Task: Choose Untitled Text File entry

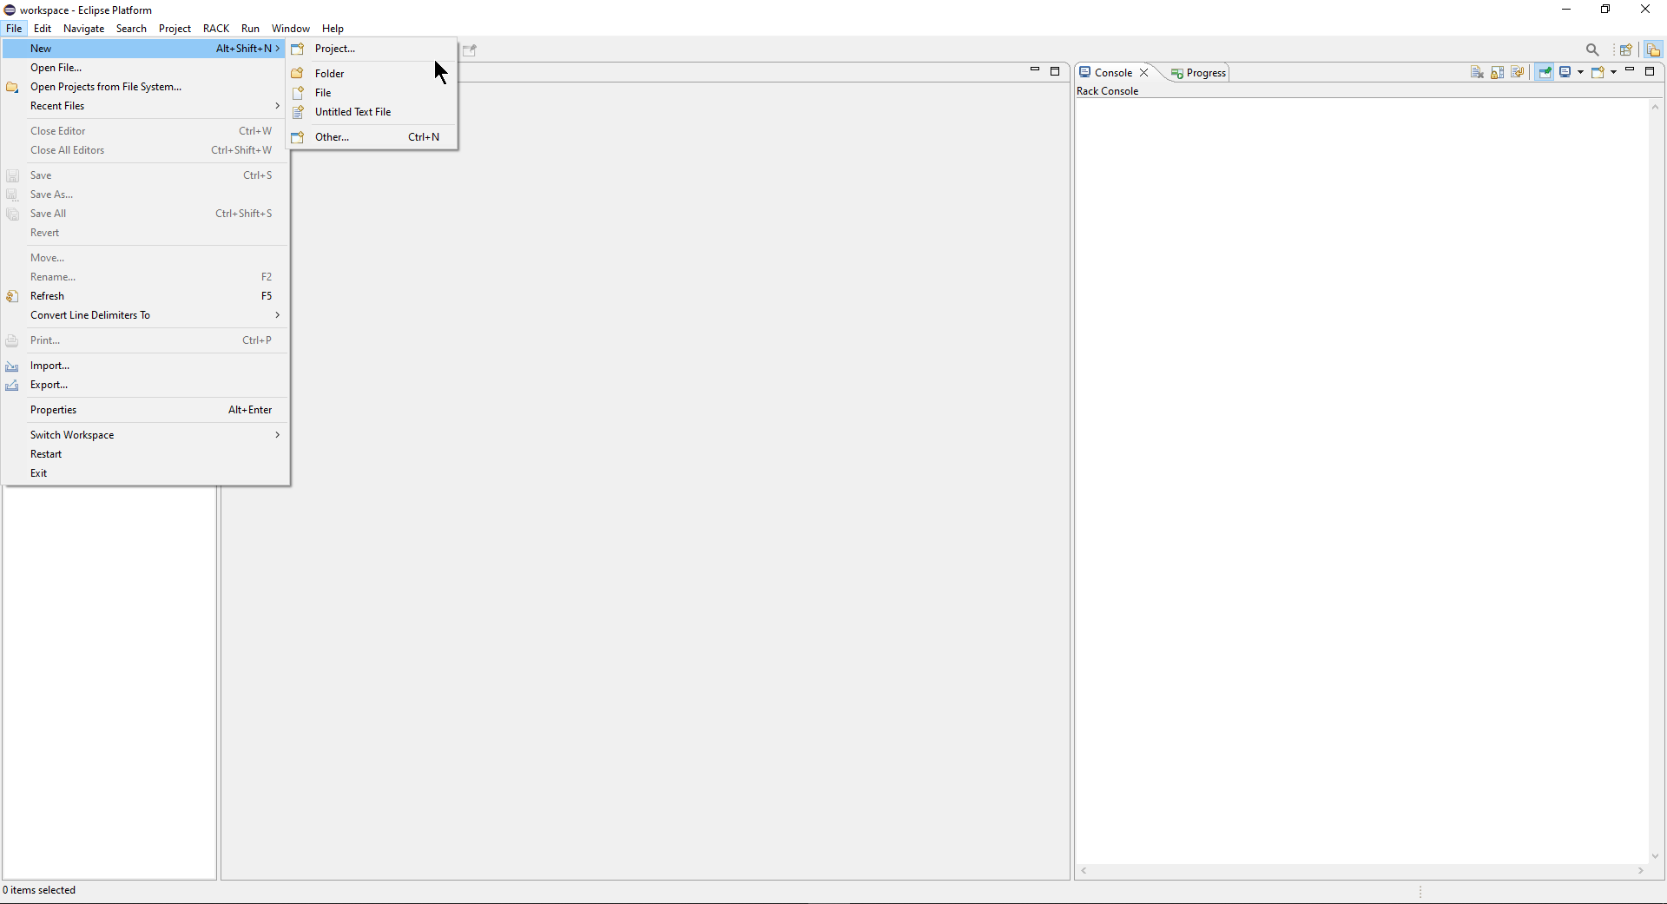Action: [x=372, y=112]
